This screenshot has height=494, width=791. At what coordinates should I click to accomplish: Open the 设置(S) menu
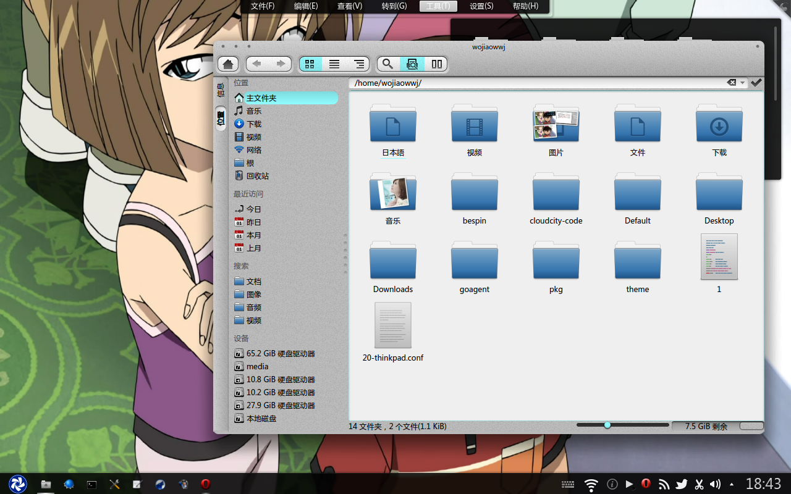coord(481,6)
